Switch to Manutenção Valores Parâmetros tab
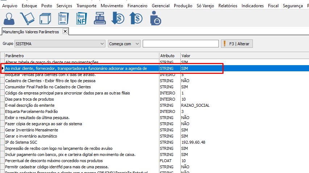The width and height of the screenshot is (309, 173). tap(31, 32)
